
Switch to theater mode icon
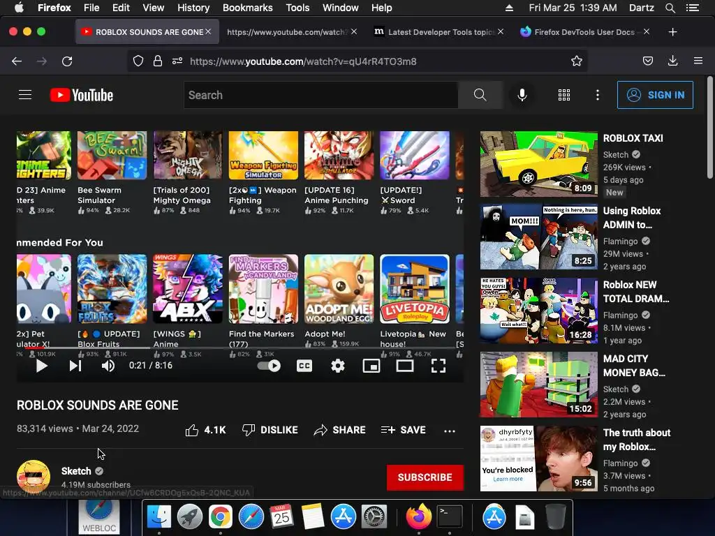click(x=405, y=366)
